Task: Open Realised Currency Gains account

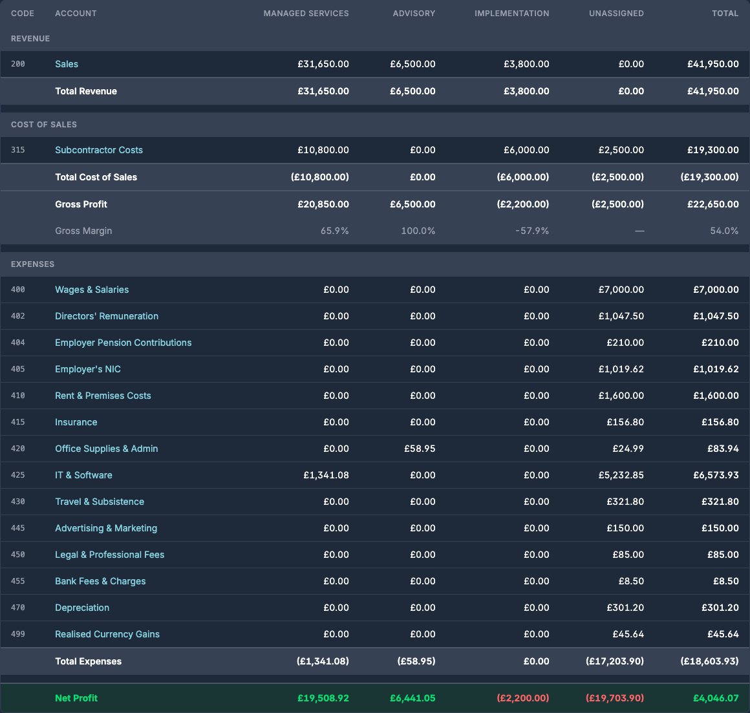Action: tap(107, 634)
